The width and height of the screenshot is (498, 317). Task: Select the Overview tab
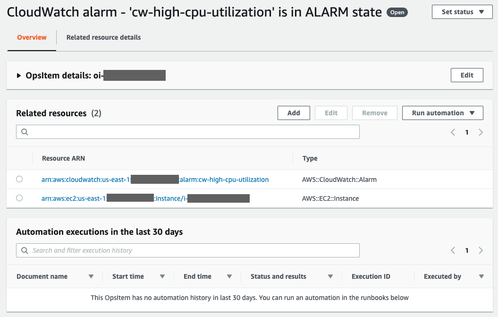pyautogui.click(x=32, y=37)
